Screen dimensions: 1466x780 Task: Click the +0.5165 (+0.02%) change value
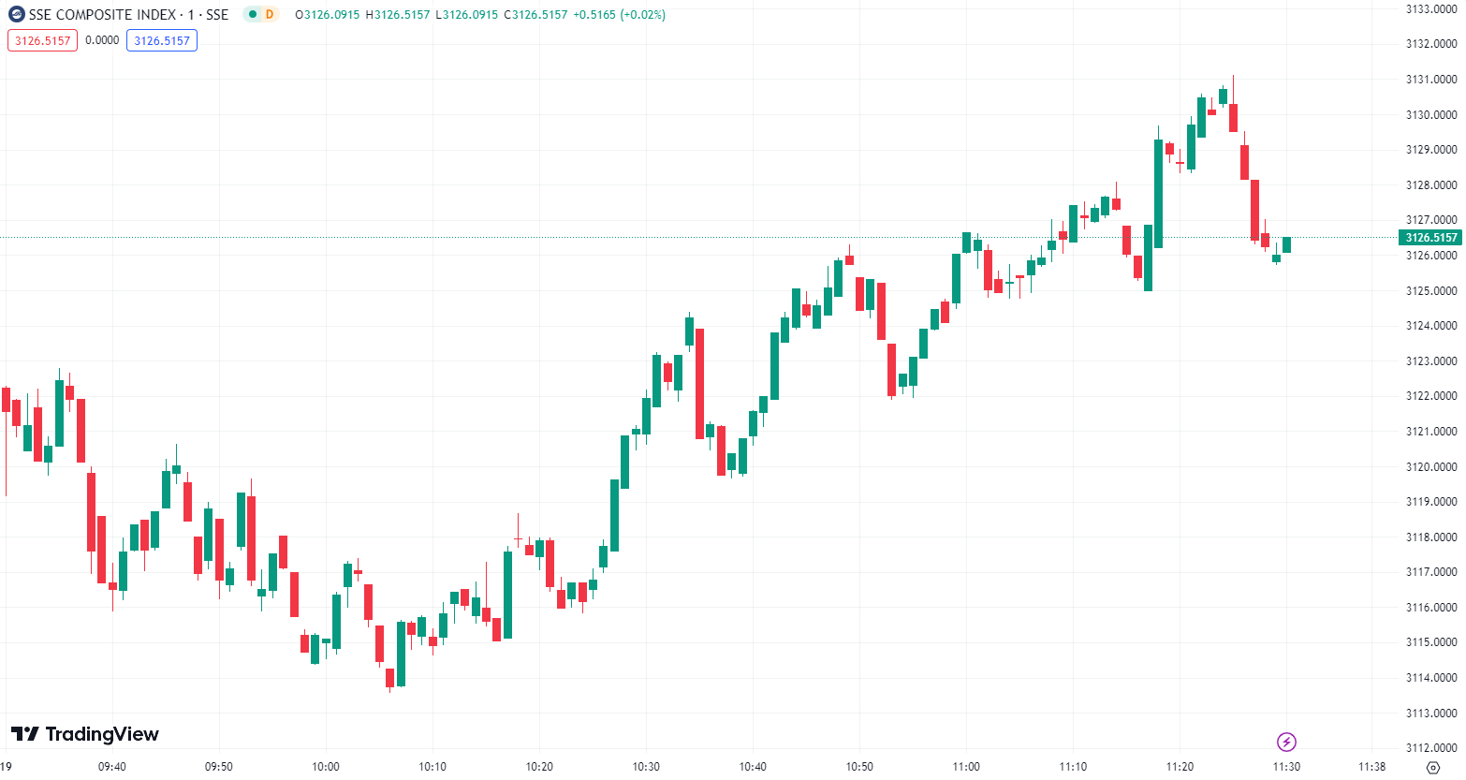619,15
